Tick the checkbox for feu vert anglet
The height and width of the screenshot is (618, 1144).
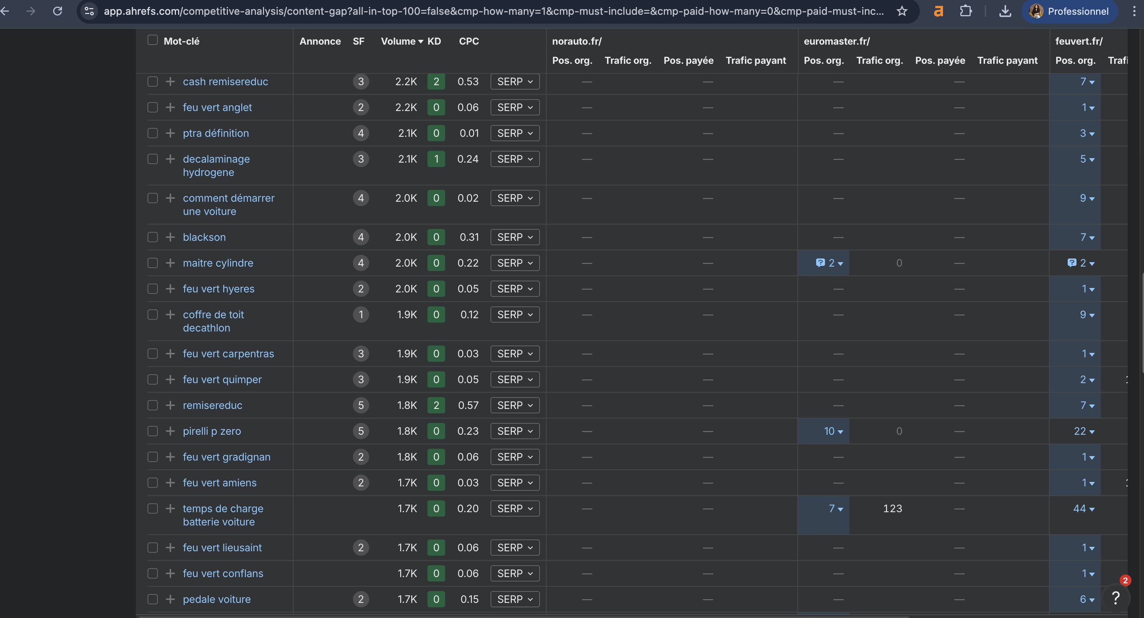click(x=153, y=107)
